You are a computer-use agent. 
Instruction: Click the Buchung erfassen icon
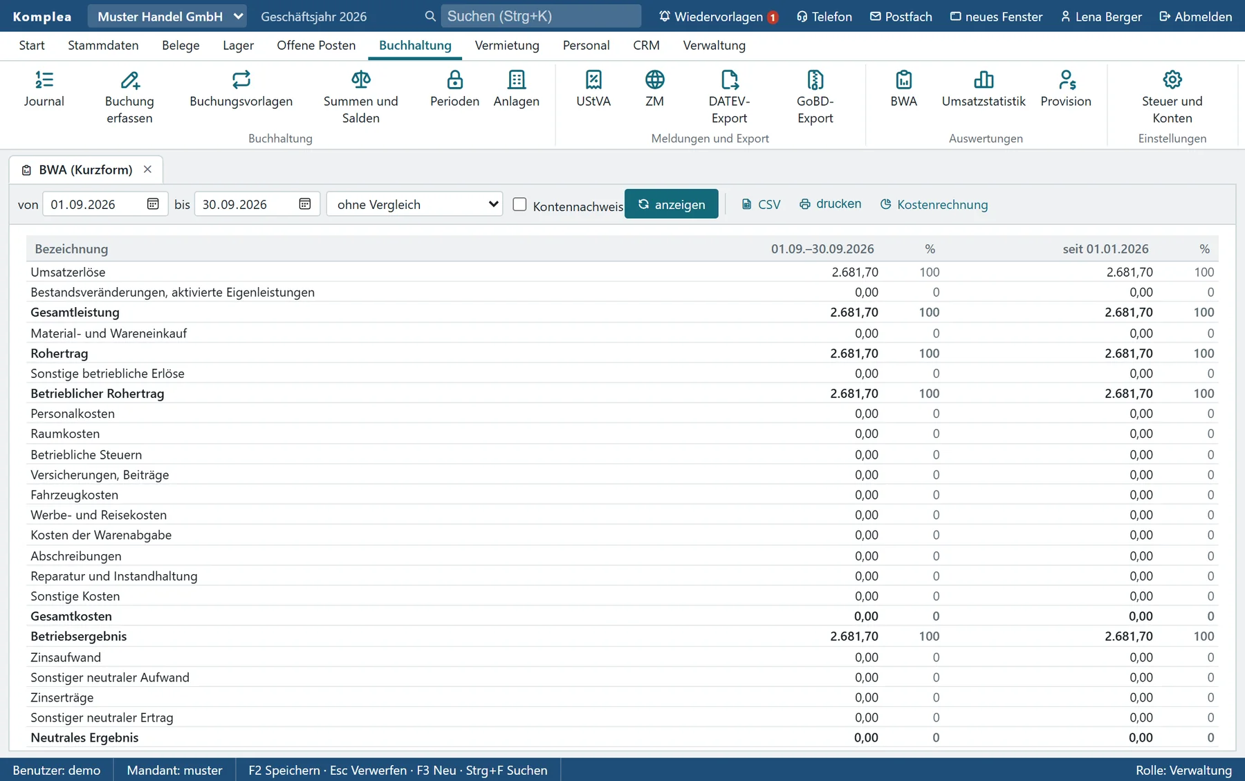tap(129, 80)
